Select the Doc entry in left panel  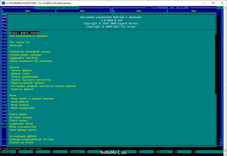[4, 20]
